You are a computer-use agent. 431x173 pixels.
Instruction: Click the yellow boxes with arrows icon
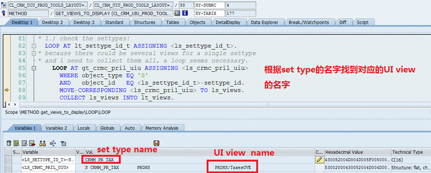(x=42, y=143)
